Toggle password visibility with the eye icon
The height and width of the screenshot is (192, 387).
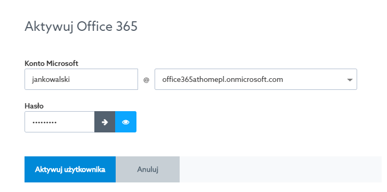click(x=126, y=122)
